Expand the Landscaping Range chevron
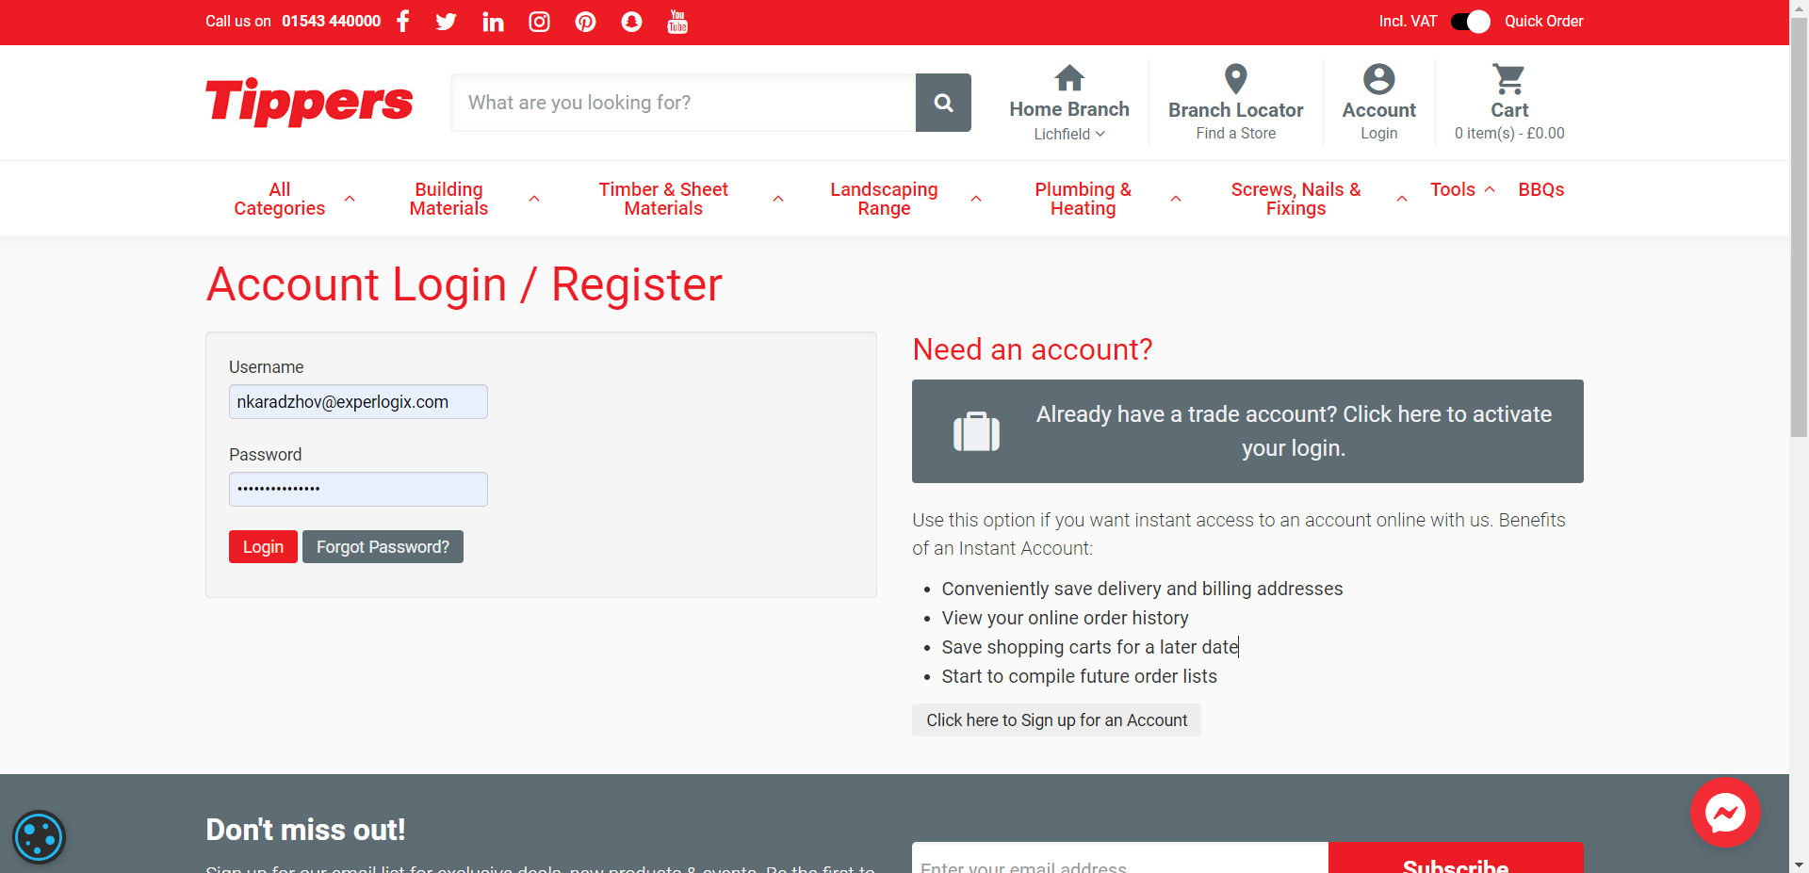 [x=976, y=199]
